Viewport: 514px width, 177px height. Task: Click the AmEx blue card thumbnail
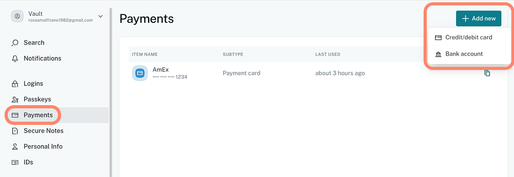pos(140,73)
